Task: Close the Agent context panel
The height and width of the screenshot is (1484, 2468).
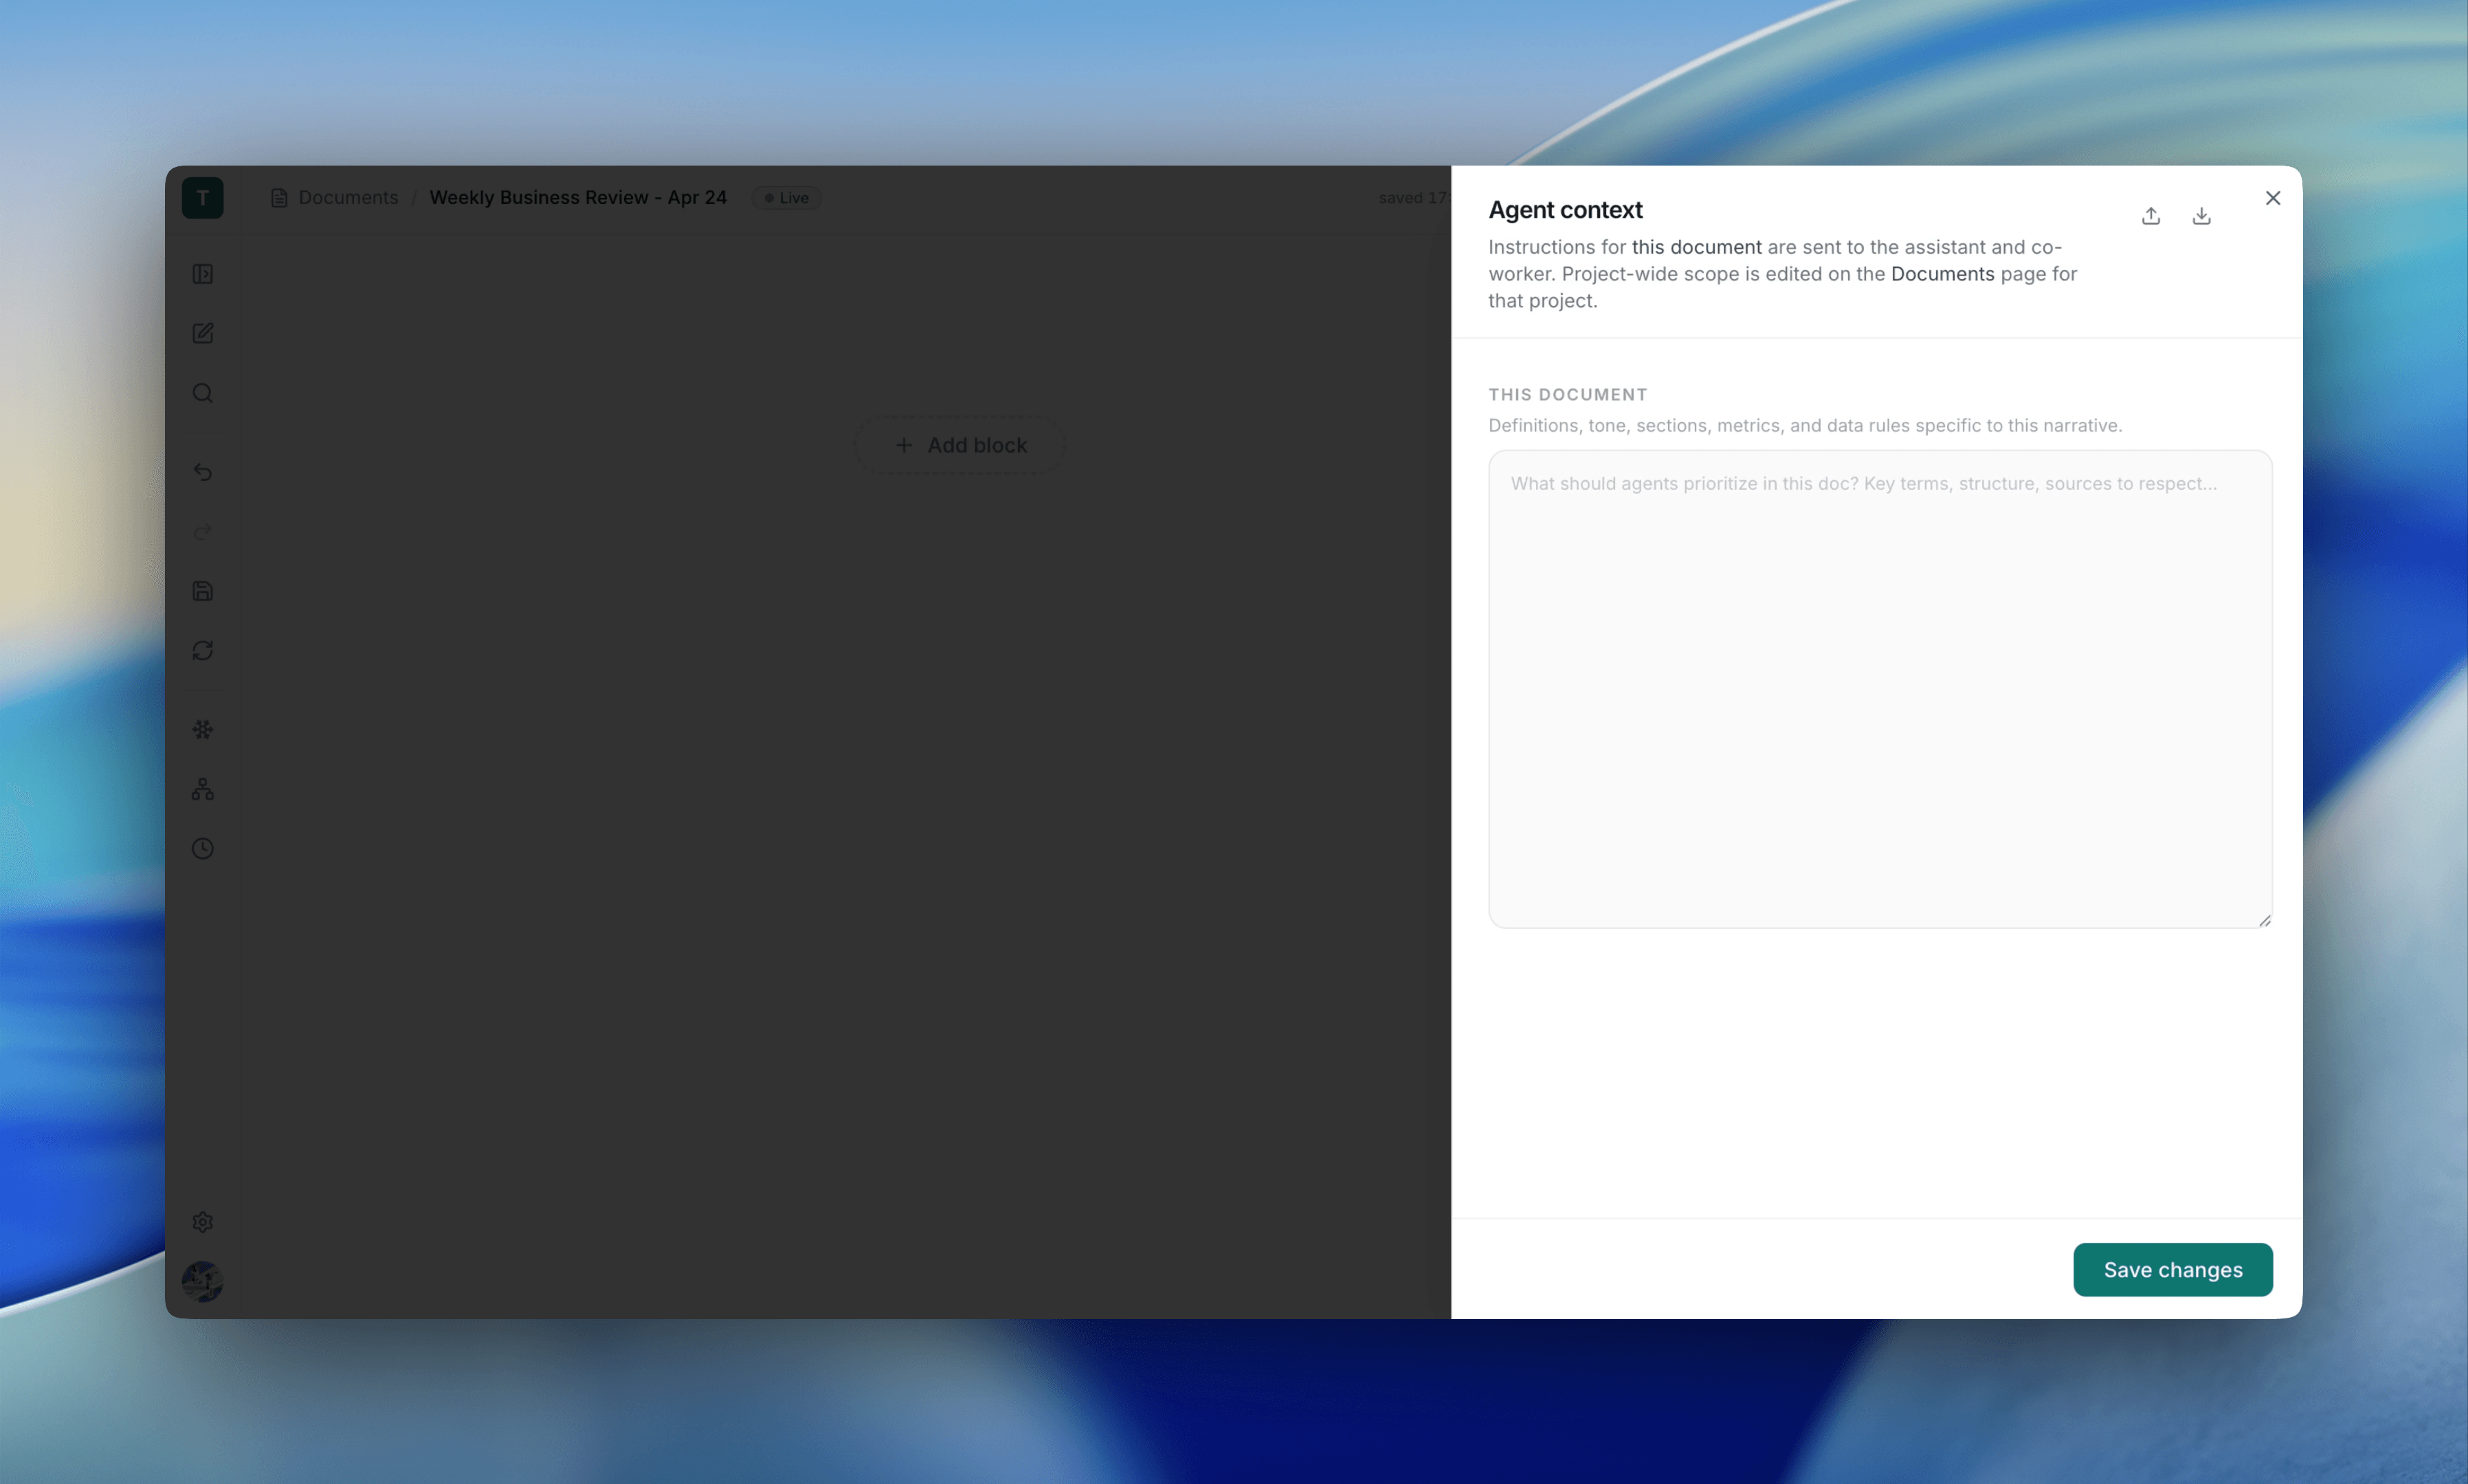Action: coord(2273,198)
